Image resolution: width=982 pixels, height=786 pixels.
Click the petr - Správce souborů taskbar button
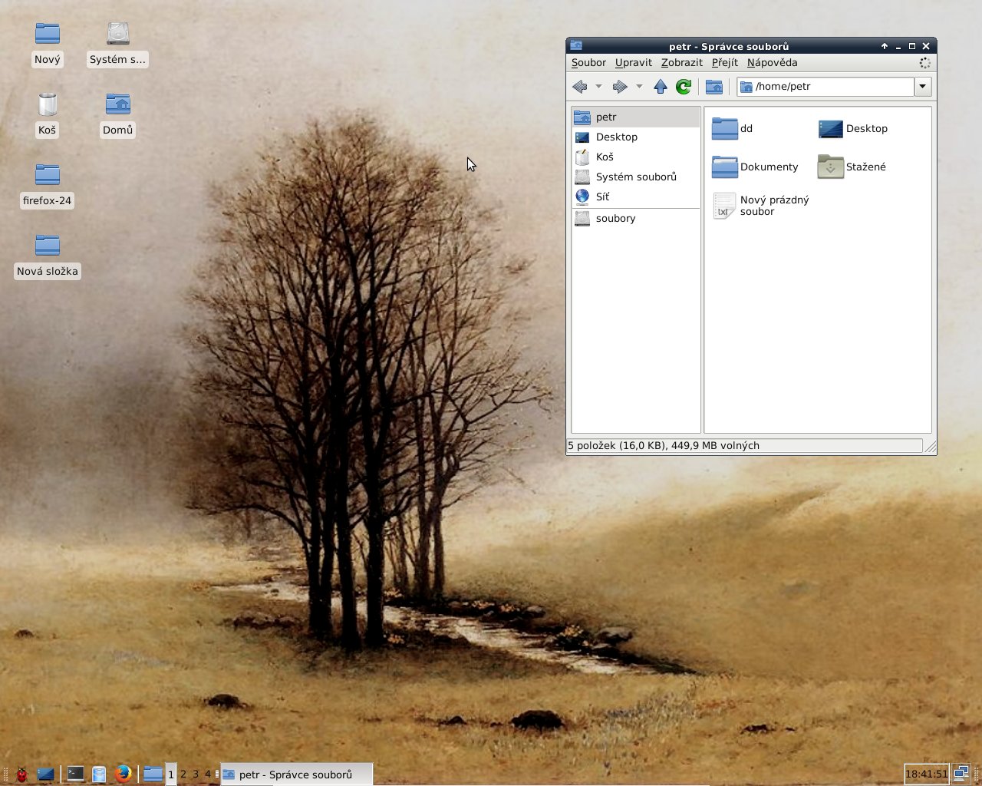tap(296, 774)
